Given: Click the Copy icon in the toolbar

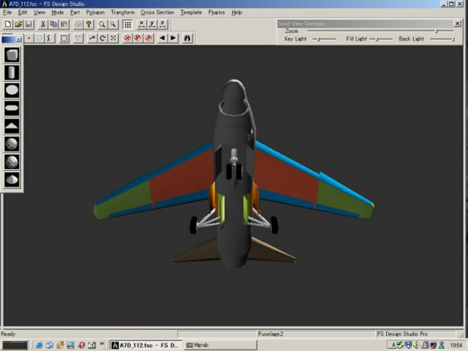Looking at the screenshot, I should click(54, 24).
